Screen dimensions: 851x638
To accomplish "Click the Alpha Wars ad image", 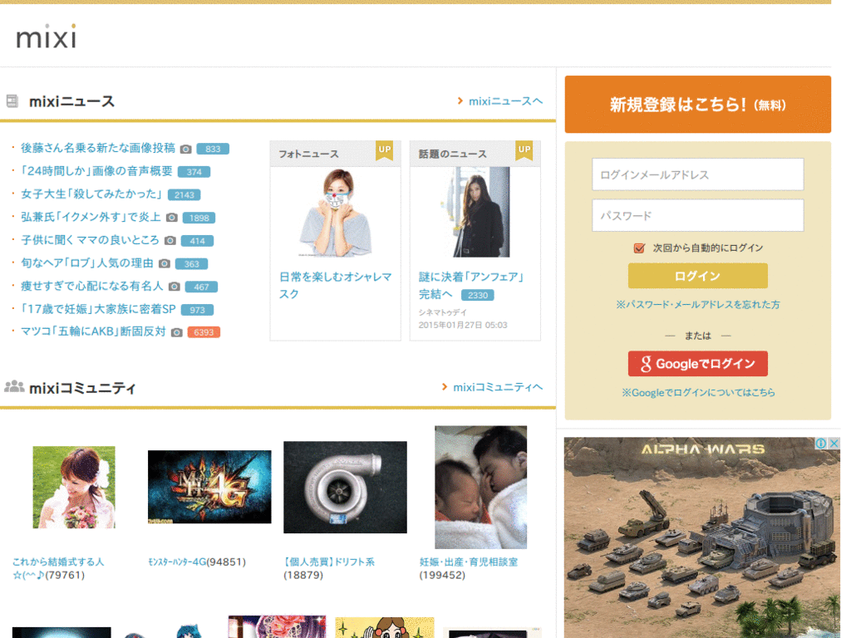I will point(701,537).
